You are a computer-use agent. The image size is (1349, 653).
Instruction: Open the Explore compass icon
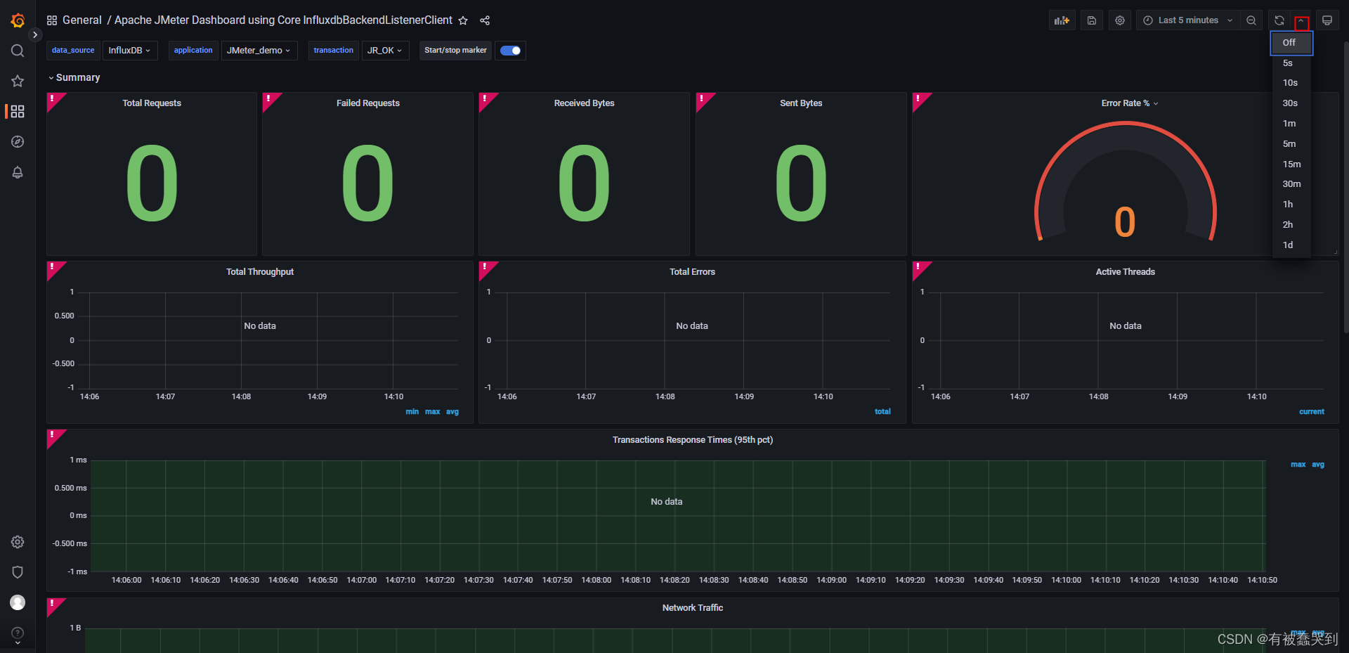pyautogui.click(x=18, y=142)
